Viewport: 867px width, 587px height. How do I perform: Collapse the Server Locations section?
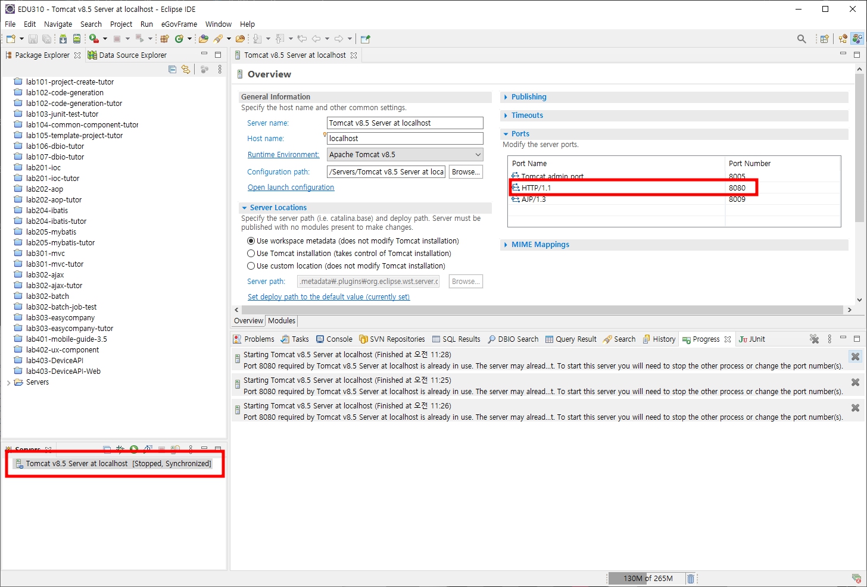pyautogui.click(x=244, y=208)
